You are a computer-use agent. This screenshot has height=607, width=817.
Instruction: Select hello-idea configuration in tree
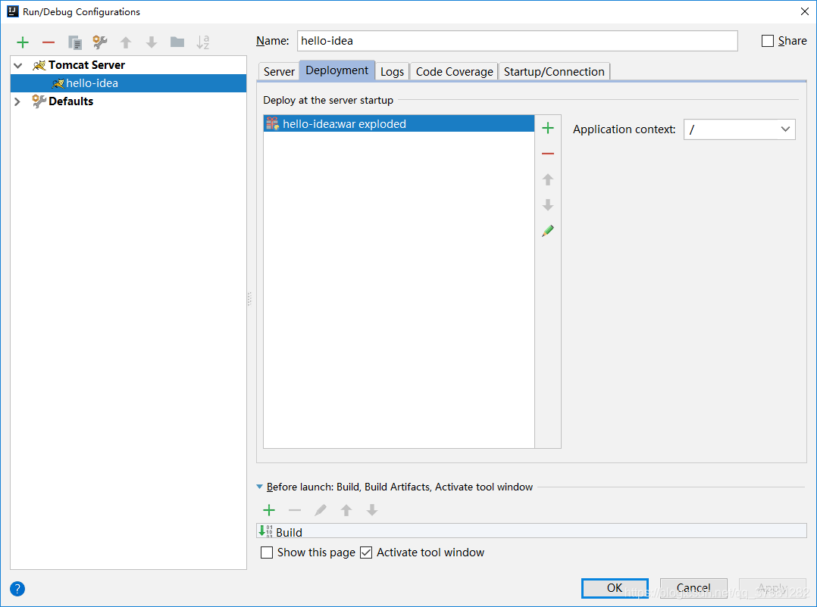click(x=128, y=83)
